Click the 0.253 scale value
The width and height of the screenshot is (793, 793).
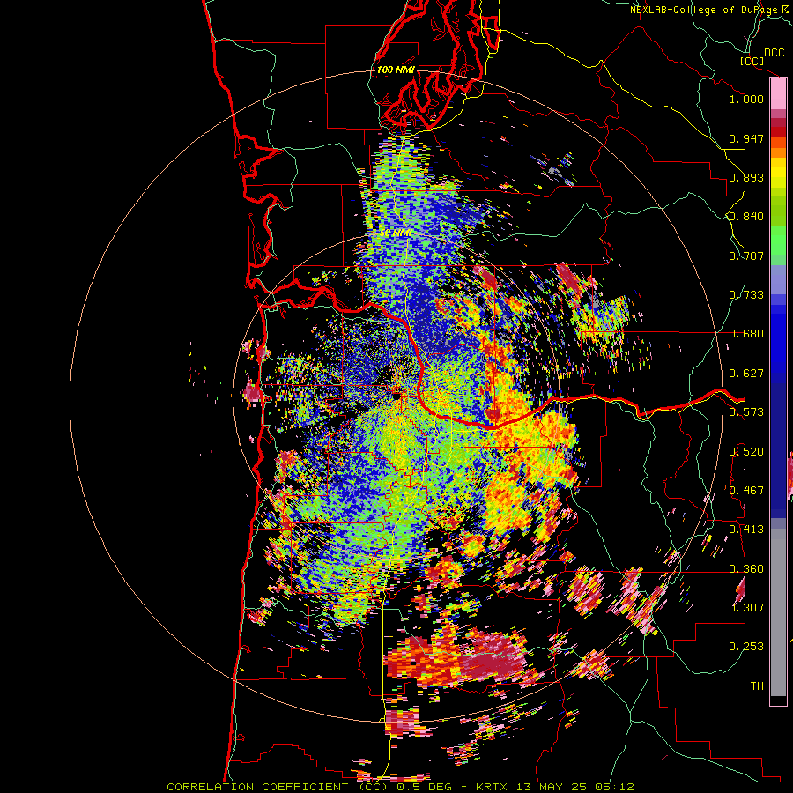(746, 647)
